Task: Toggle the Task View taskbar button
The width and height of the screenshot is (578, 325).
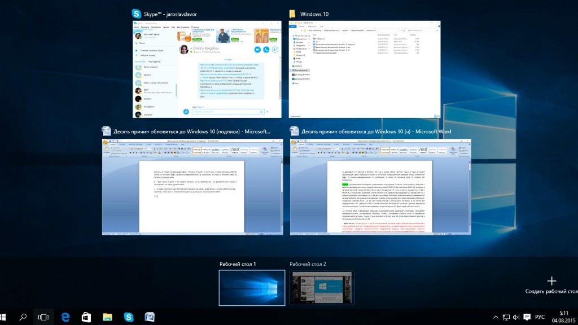Action: pyautogui.click(x=43, y=317)
